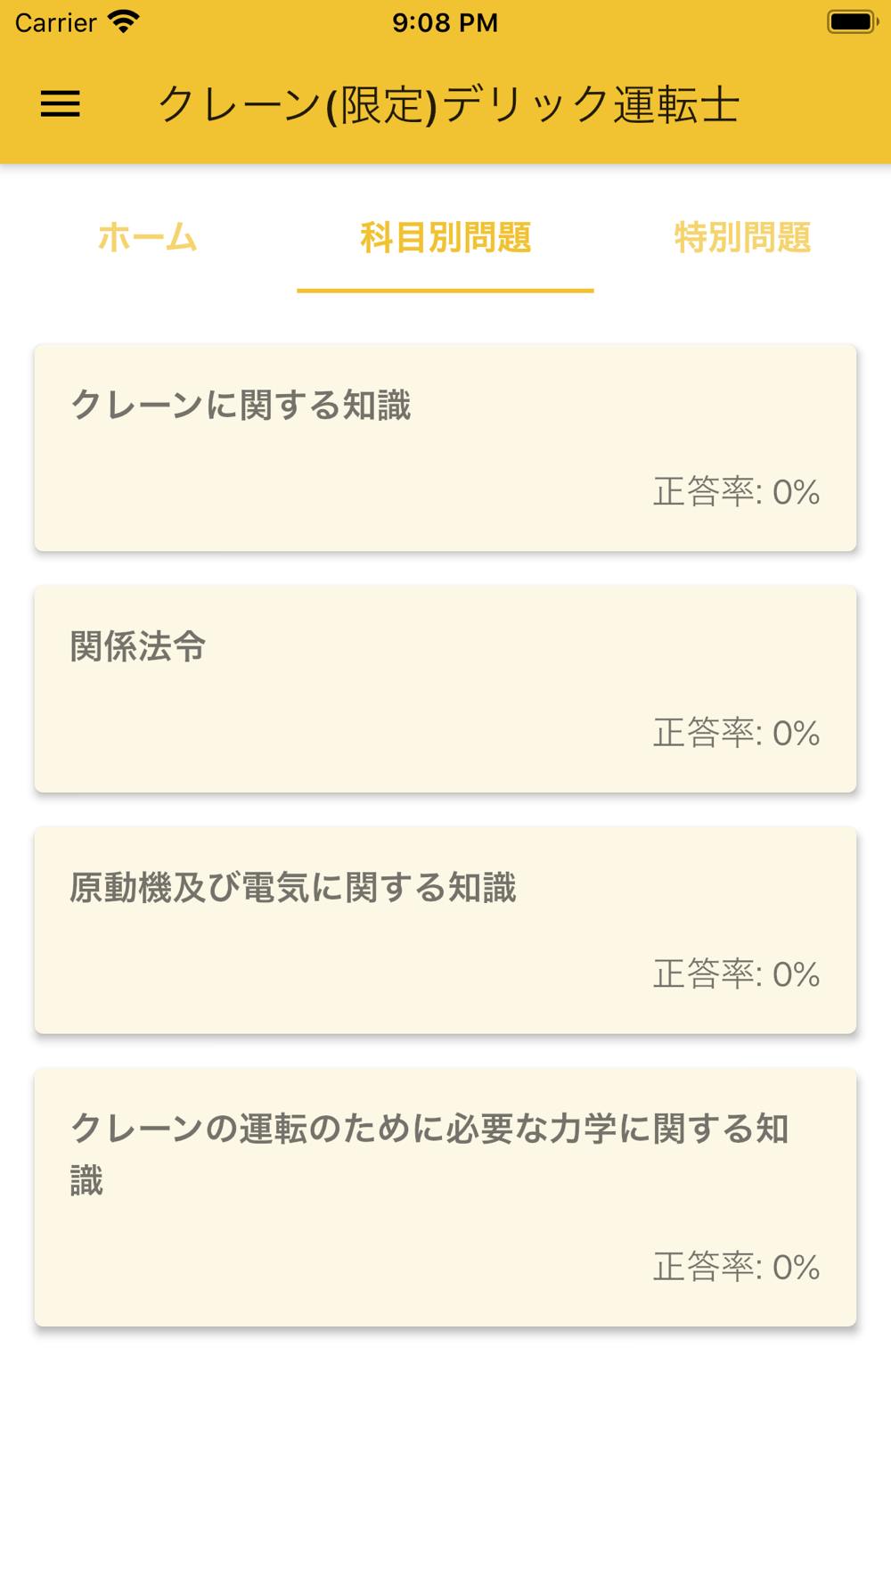The height and width of the screenshot is (1585, 891).
Task: Select the 科目別問題 tab
Action: [x=445, y=238]
